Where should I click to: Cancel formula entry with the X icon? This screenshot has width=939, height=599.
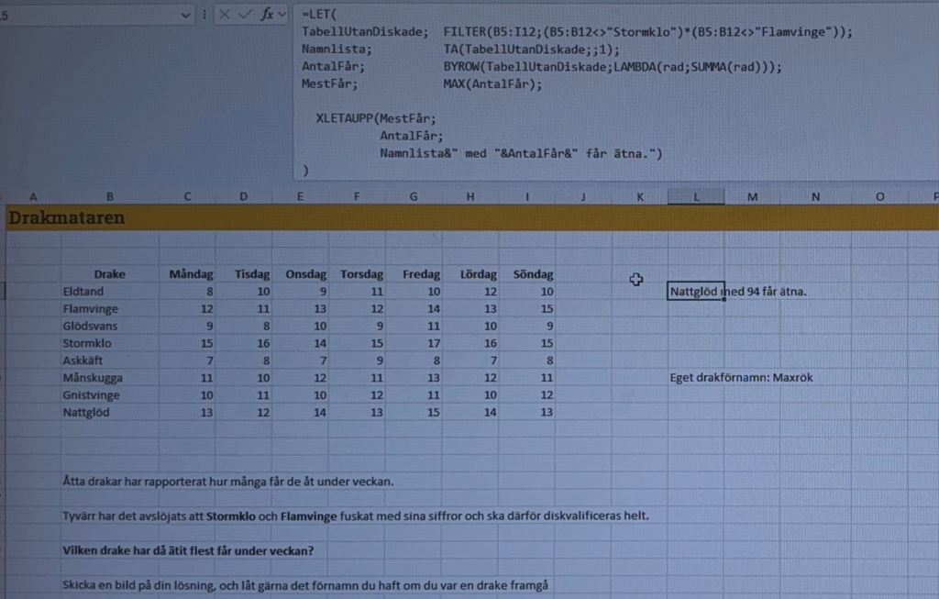[x=225, y=15]
